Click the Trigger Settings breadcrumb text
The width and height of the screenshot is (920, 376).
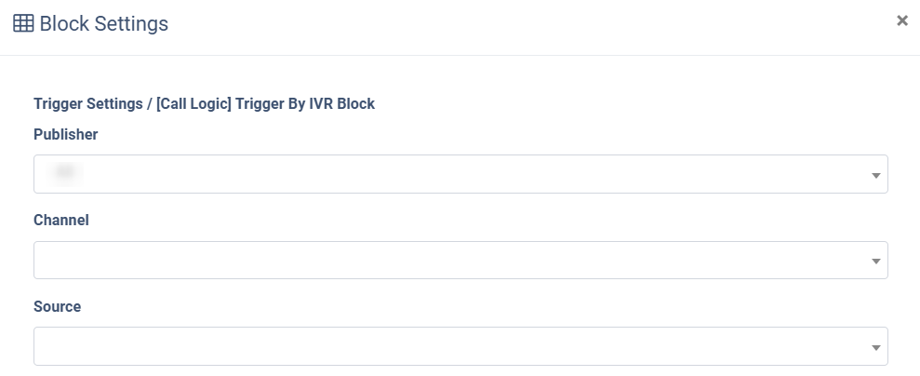(88, 104)
